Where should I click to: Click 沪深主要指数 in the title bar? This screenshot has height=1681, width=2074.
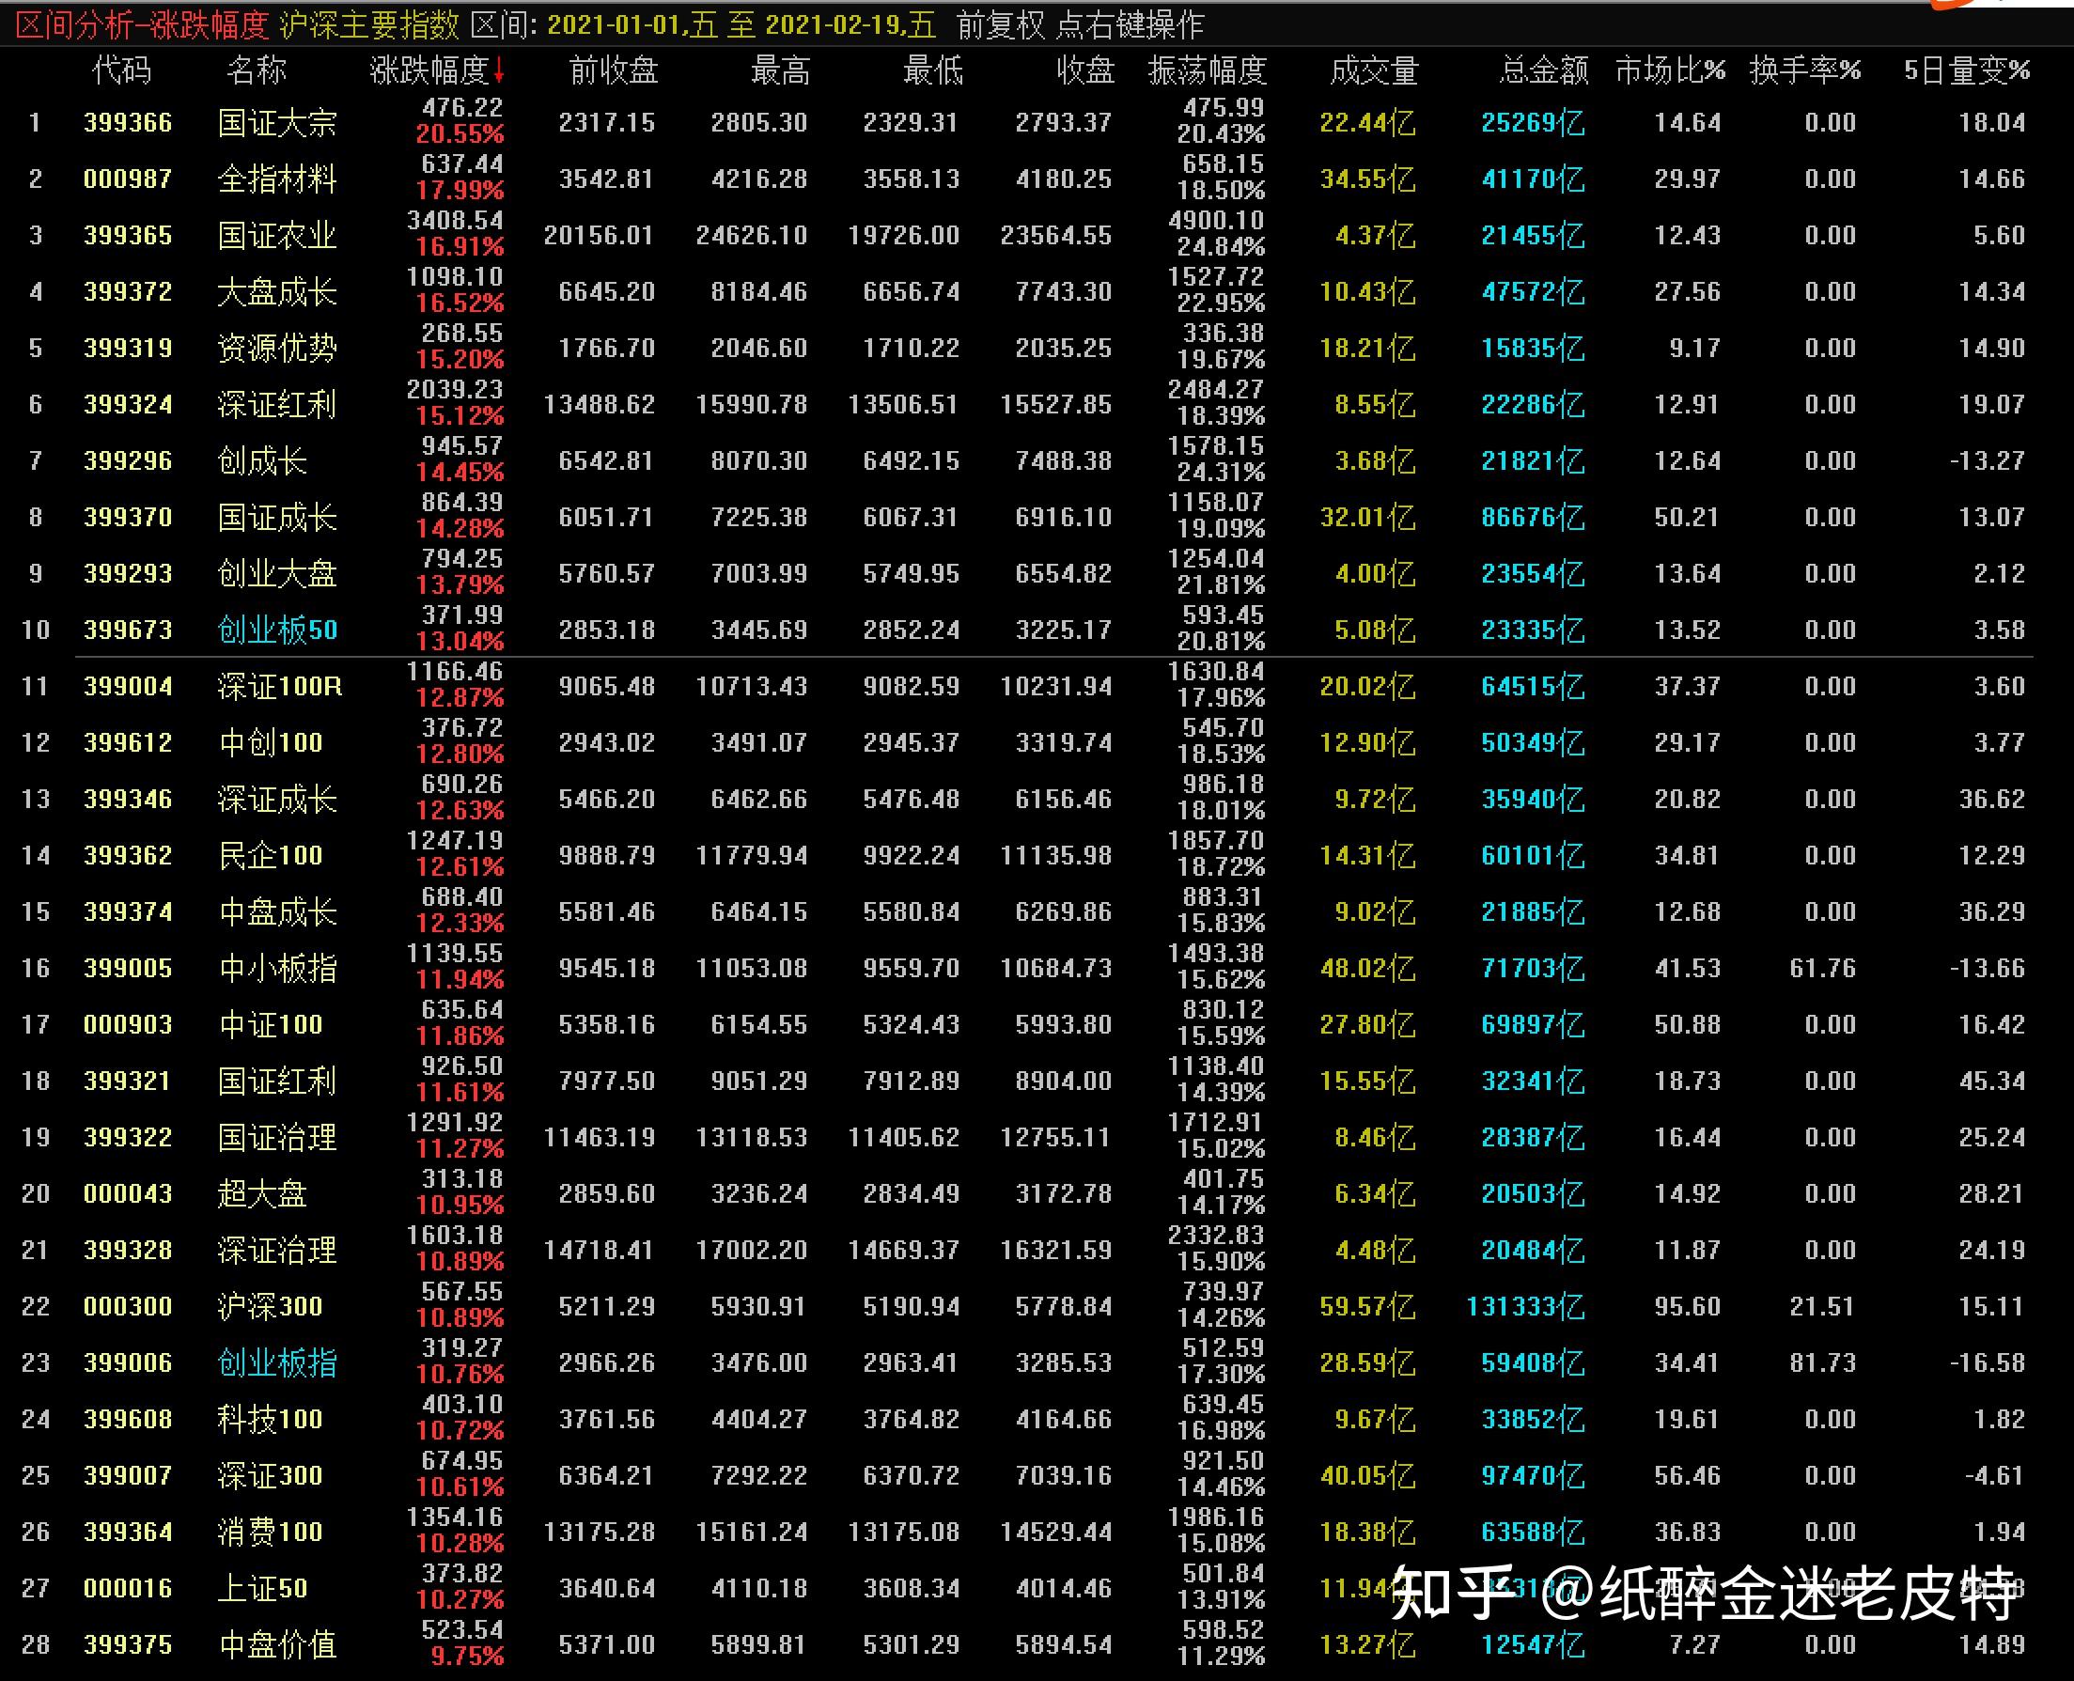pos(369,24)
